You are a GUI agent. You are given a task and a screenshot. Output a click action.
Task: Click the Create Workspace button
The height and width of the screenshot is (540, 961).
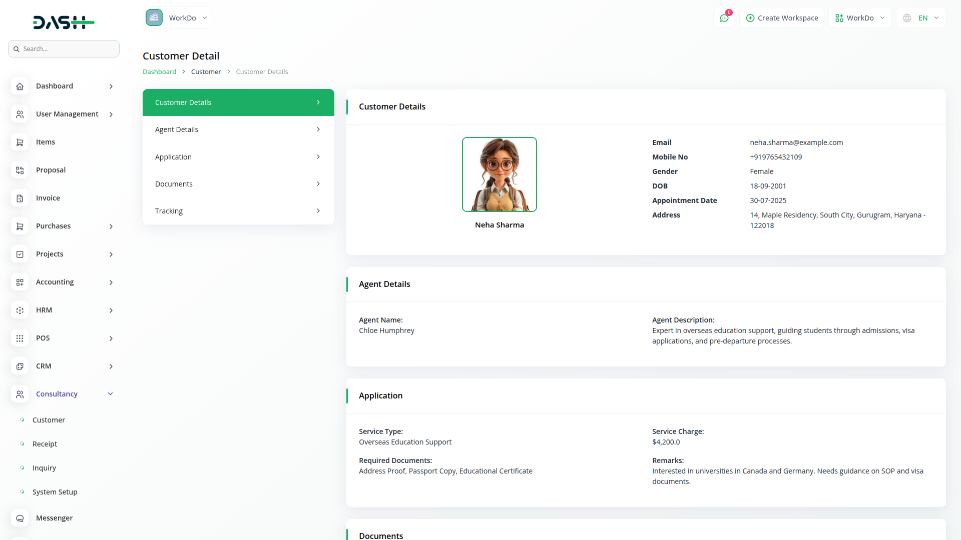(782, 18)
